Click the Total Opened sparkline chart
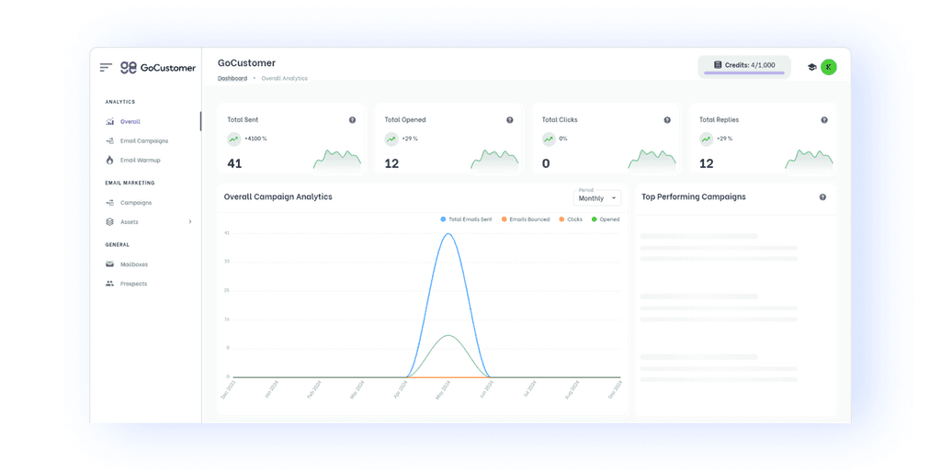941x470 pixels. pos(494,159)
